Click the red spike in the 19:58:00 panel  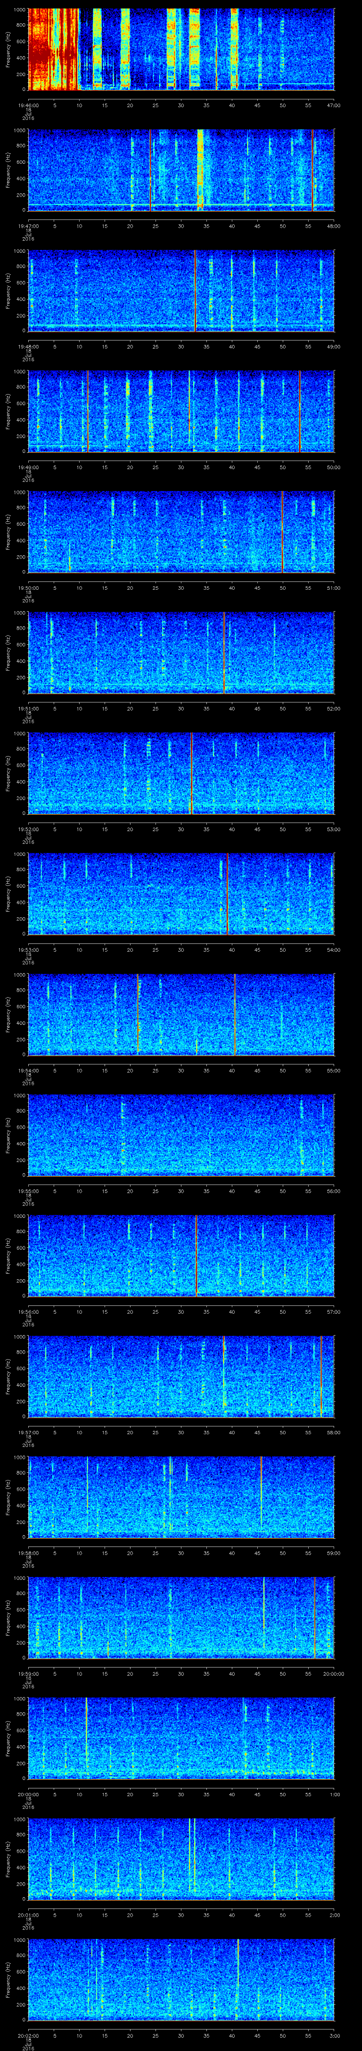click(x=261, y=1491)
